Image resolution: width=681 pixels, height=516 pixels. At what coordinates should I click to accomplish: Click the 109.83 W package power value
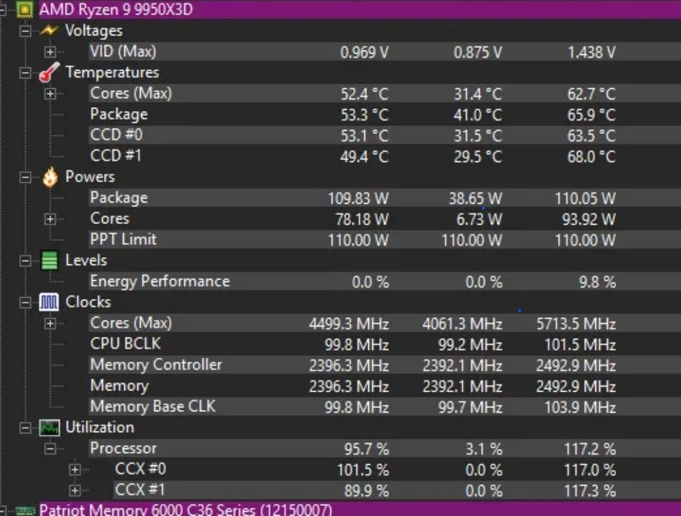(358, 199)
